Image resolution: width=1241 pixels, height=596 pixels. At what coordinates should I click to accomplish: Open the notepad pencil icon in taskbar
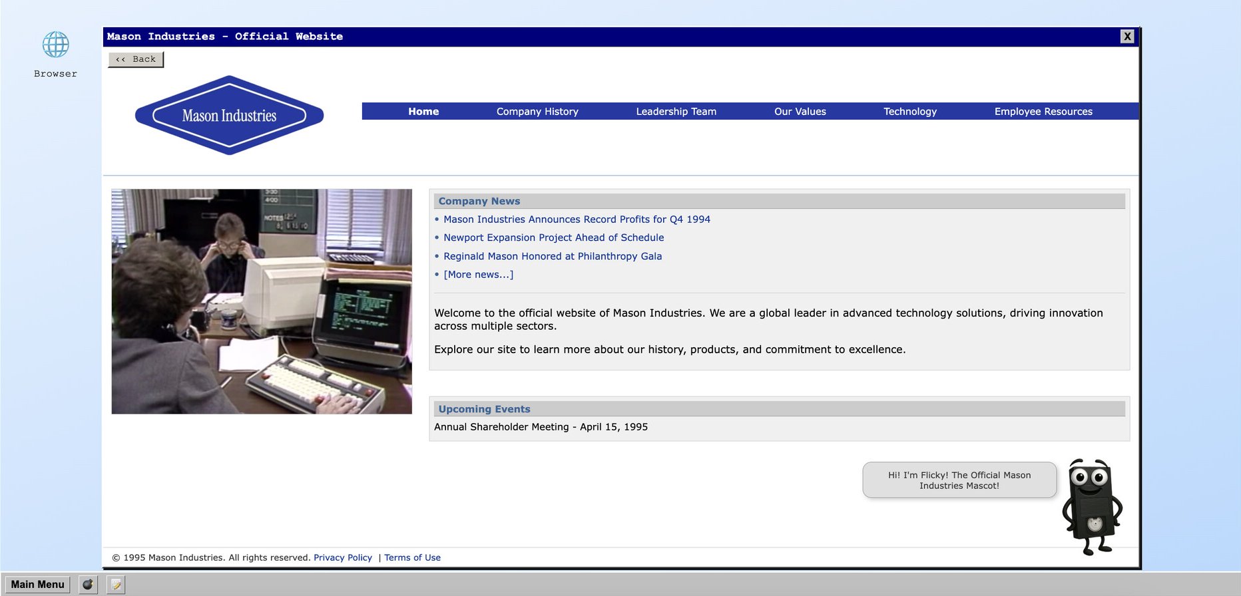[116, 585]
